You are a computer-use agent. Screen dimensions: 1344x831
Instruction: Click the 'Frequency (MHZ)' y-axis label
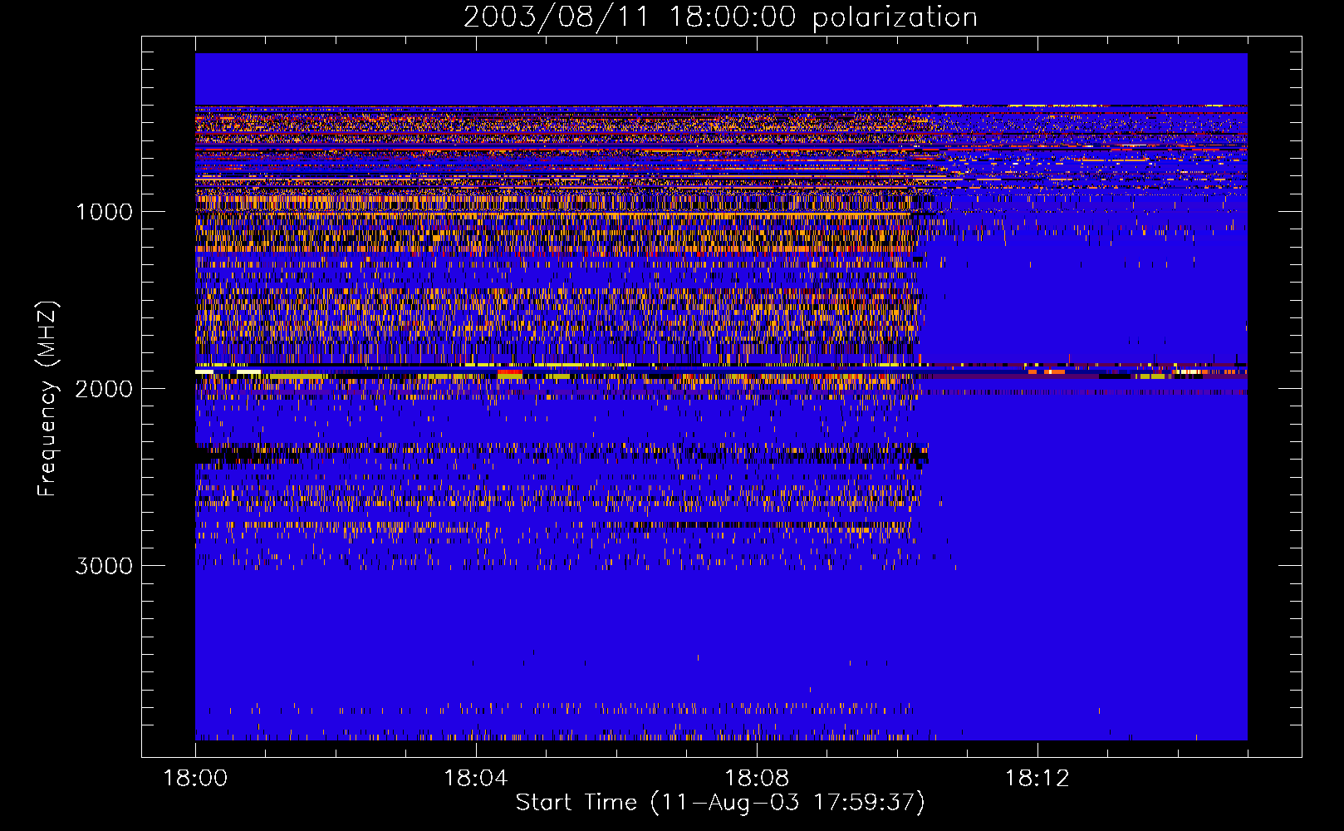tap(47, 399)
